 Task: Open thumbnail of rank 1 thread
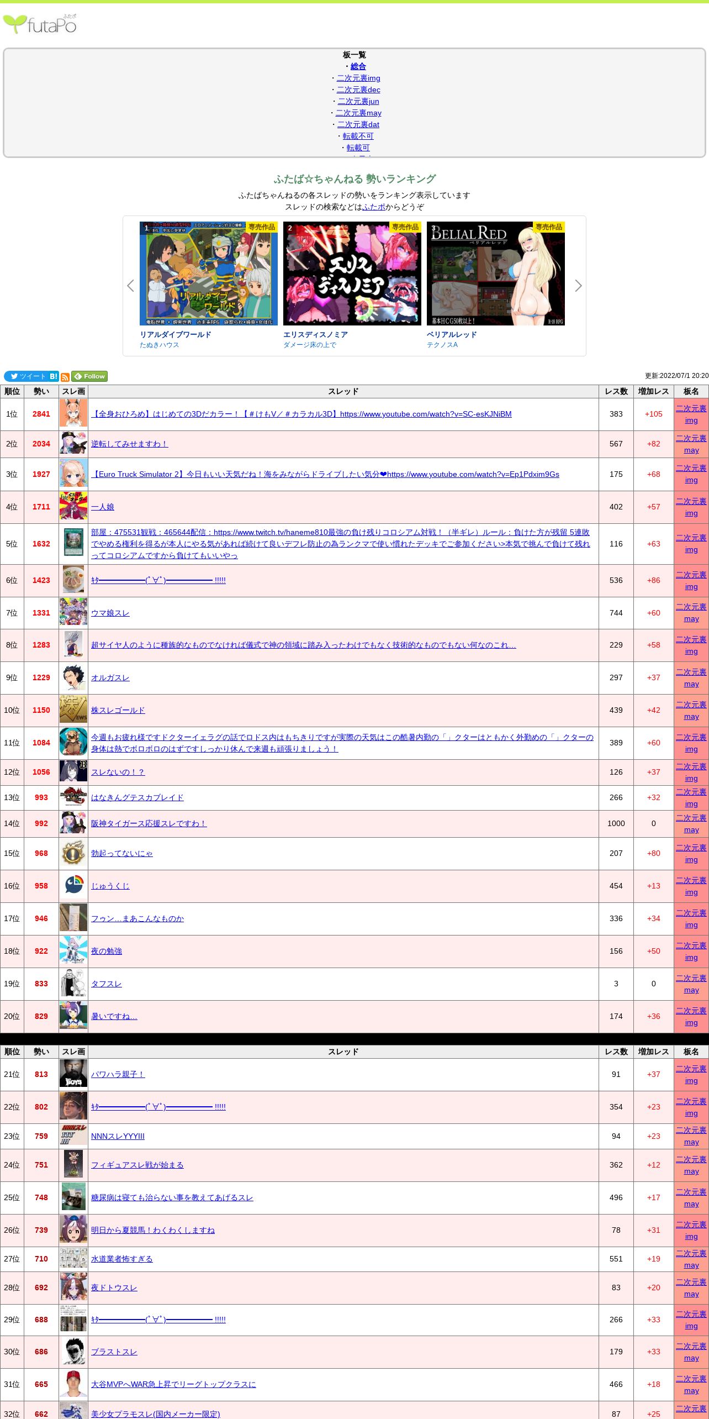73,414
